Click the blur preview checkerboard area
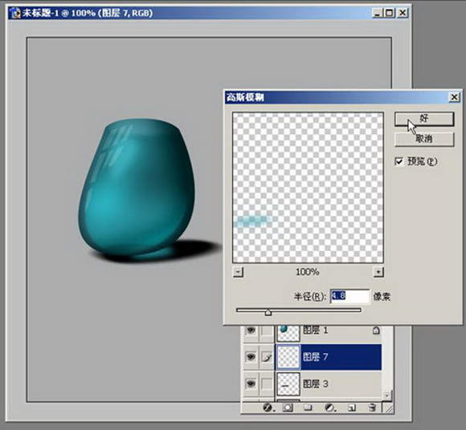466x430 pixels. tap(308, 188)
